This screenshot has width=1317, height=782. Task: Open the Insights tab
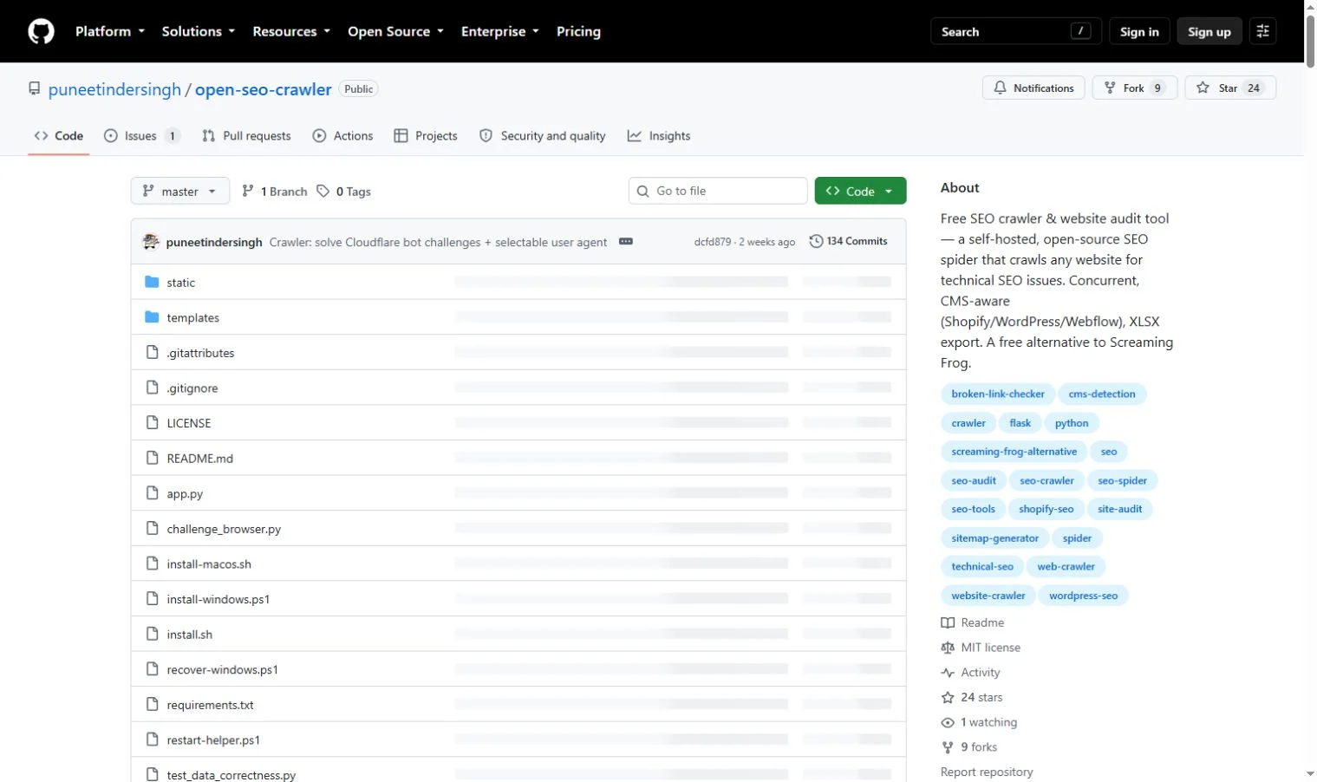(660, 136)
